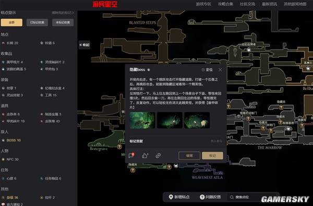Toggle the 拉杆 2 filter
This screenshot has width=313, height=206.
coord(47,198)
